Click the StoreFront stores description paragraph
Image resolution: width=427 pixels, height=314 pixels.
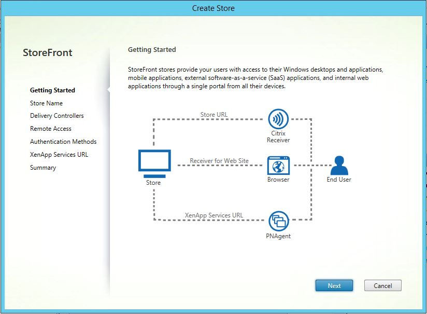[255, 78]
